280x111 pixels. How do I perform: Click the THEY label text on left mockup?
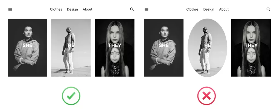click(115, 46)
